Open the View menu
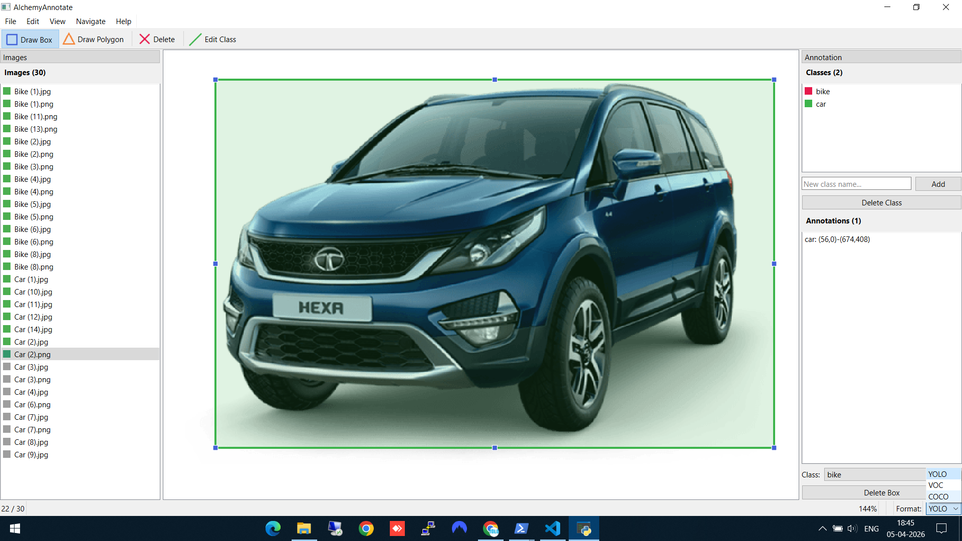962x541 pixels. coord(57,22)
